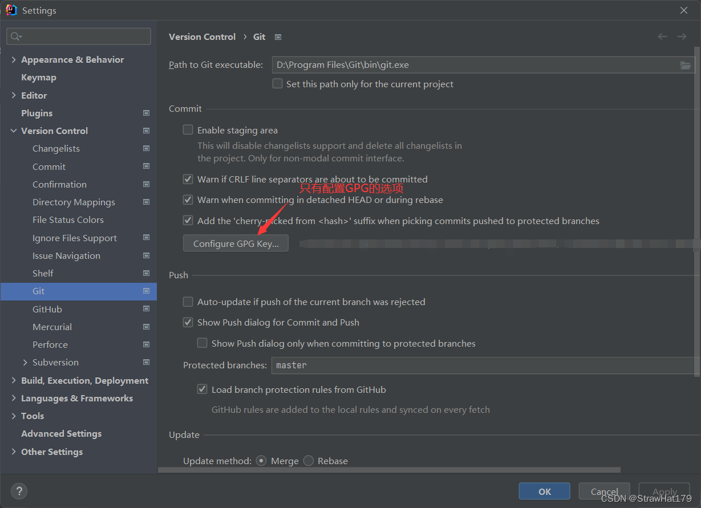Click the Cancel button
The width and height of the screenshot is (701, 508).
click(x=605, y=491)
